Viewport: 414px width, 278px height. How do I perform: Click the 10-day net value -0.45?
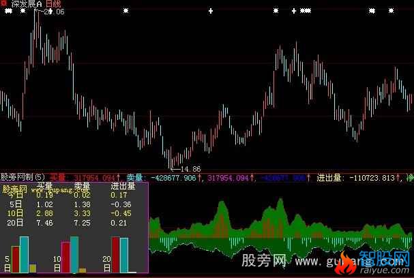tap(121, 213)
